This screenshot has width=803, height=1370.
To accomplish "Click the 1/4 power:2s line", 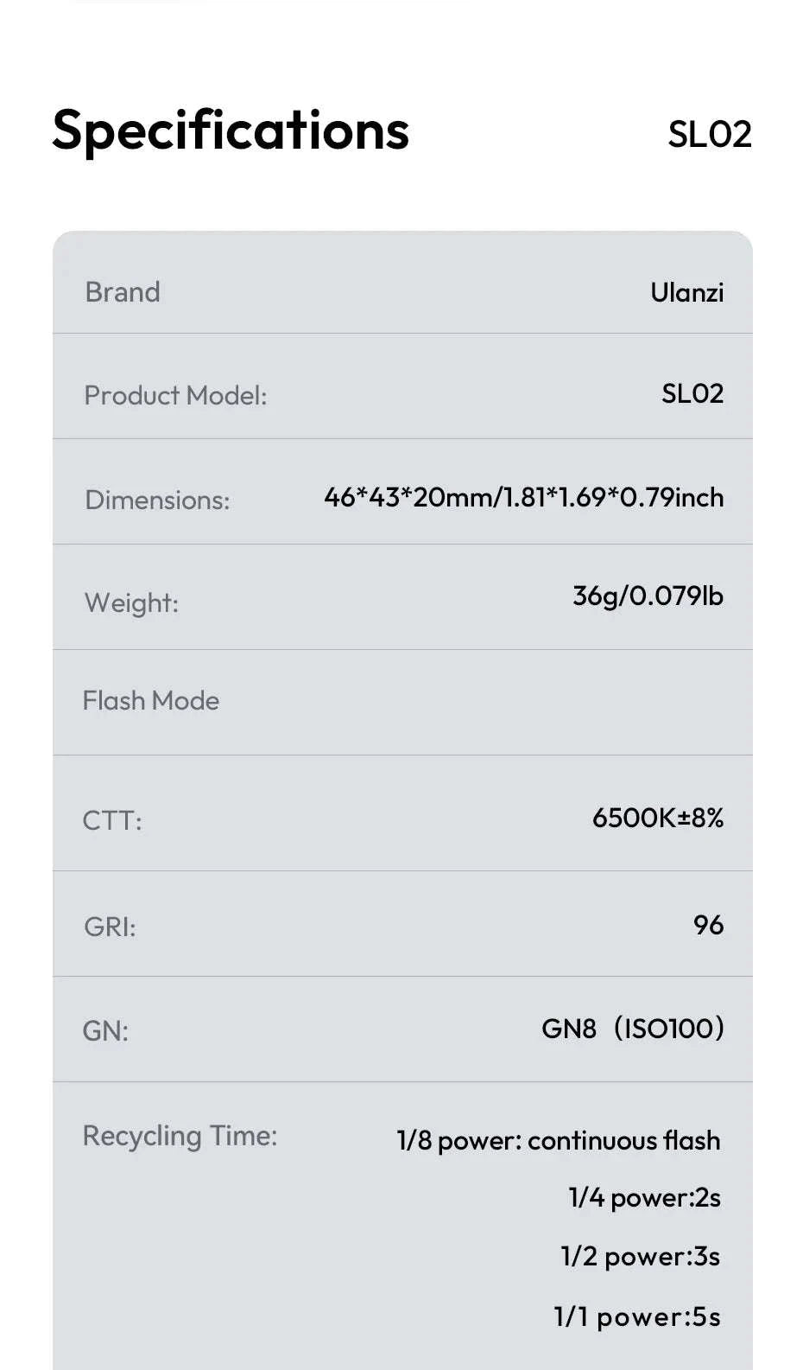I will tap(644, 1197).
